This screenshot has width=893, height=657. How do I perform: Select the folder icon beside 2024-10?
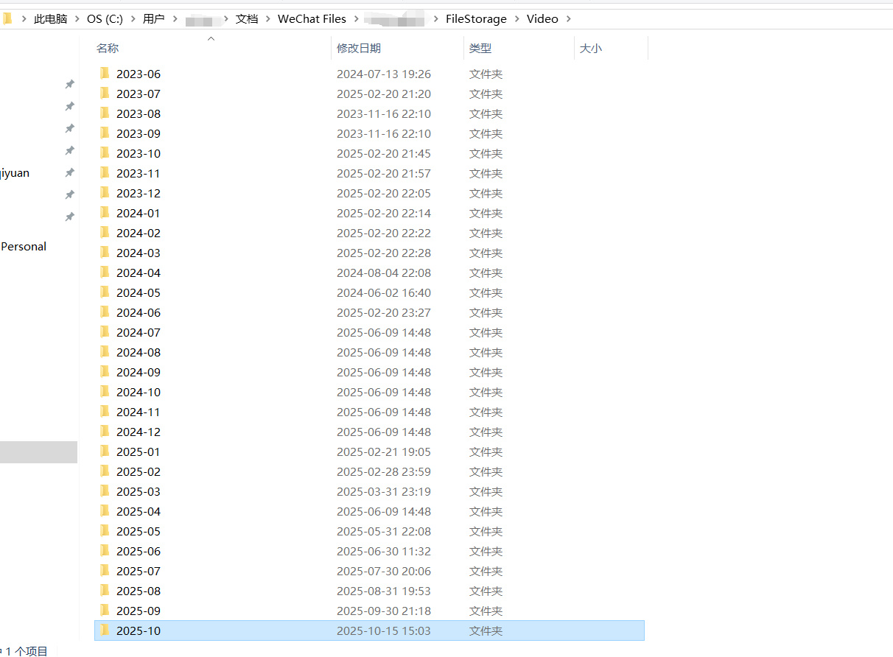point(105,391)
